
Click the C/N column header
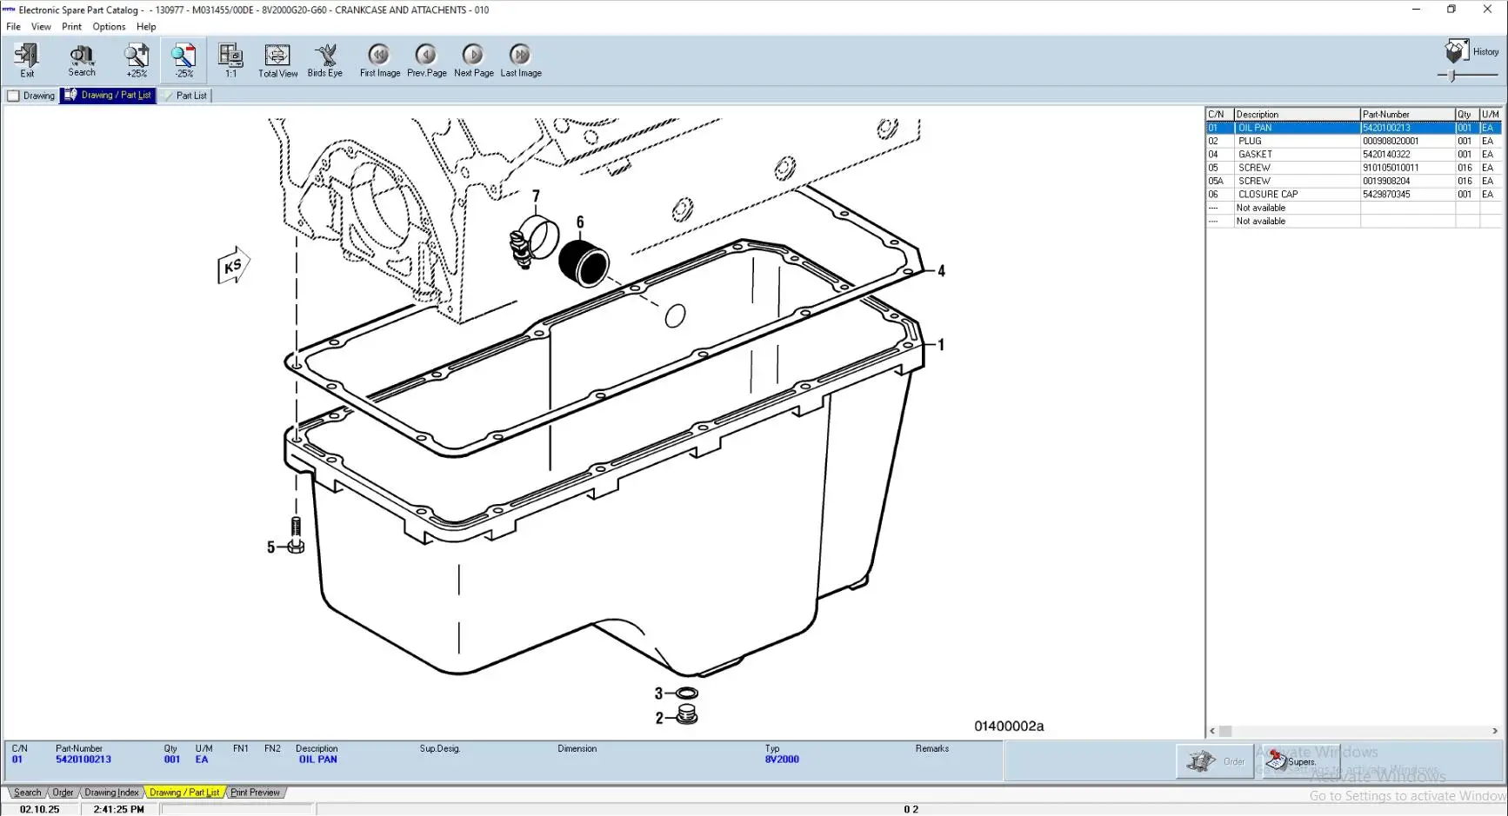(1219, 115)
